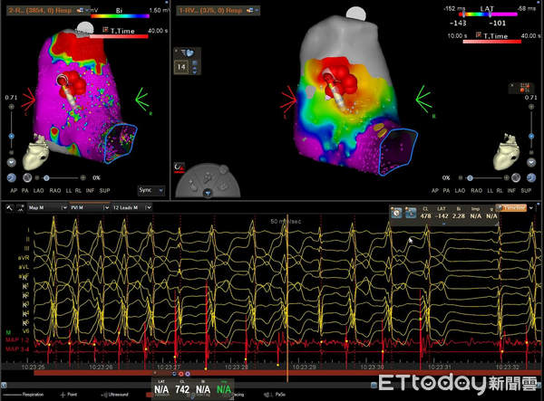Expand the Map M dropdown
Screen dimensions: 544x401
pyautogui.click(x=47, y=208)
